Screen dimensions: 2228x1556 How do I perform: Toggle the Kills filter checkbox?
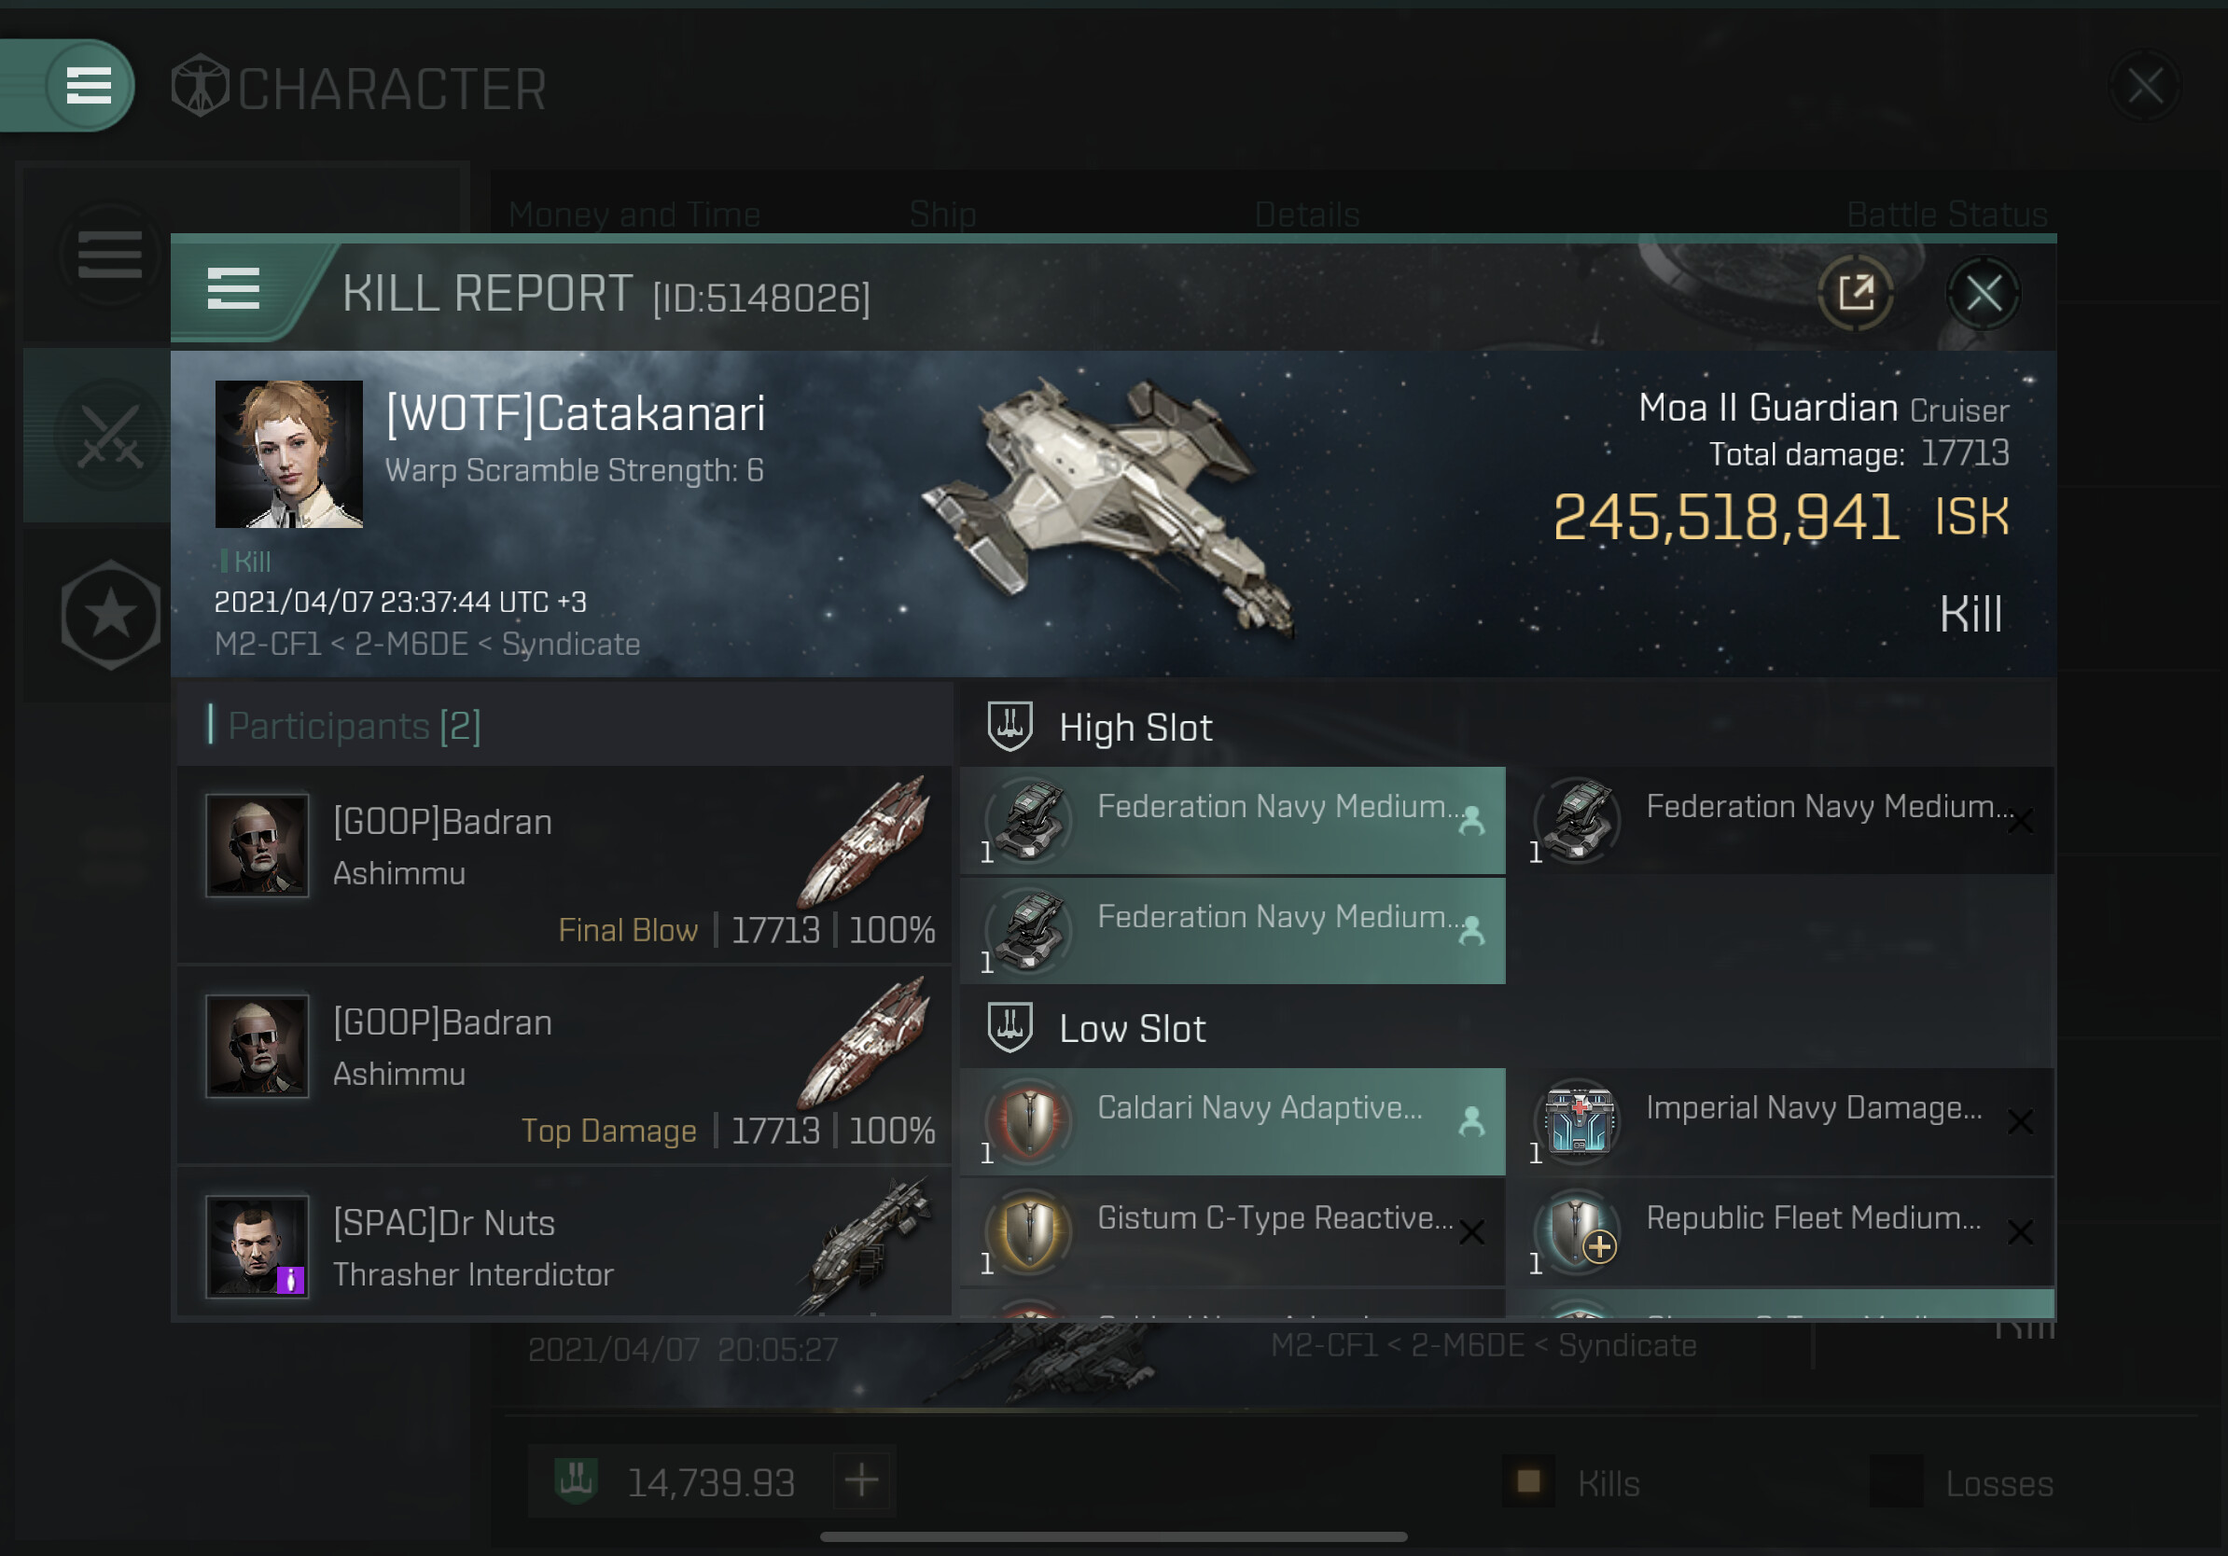[x=1527, y=1481]
